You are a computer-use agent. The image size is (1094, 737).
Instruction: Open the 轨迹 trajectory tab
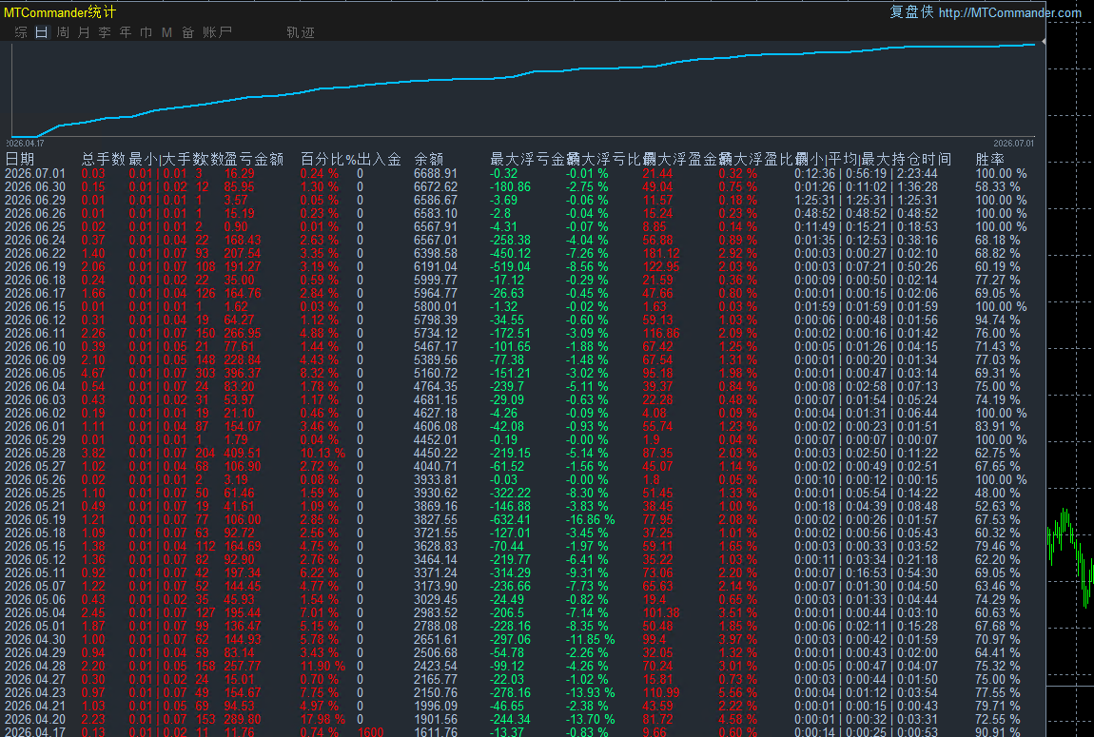301,32
